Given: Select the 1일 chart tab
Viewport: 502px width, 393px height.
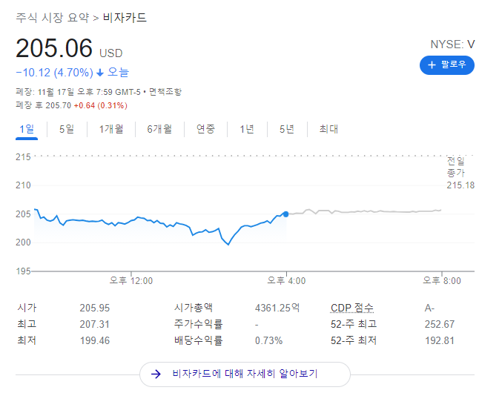Looking at the screenshot, I should coord(27,129).
